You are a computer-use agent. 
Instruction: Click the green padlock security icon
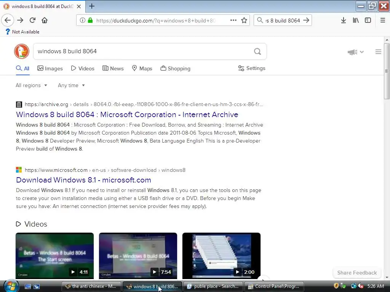tap(90, 21)
